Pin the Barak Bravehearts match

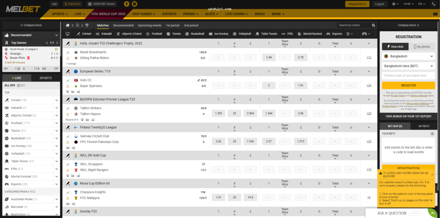[x=67, y=52]
